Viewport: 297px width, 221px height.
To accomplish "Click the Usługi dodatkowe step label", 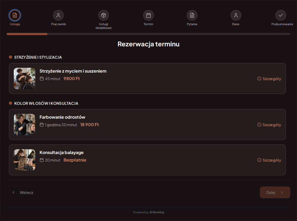I will [x=103, y=26].
